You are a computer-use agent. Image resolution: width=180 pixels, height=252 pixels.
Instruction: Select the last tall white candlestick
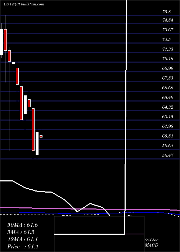[x=37, y=143]
